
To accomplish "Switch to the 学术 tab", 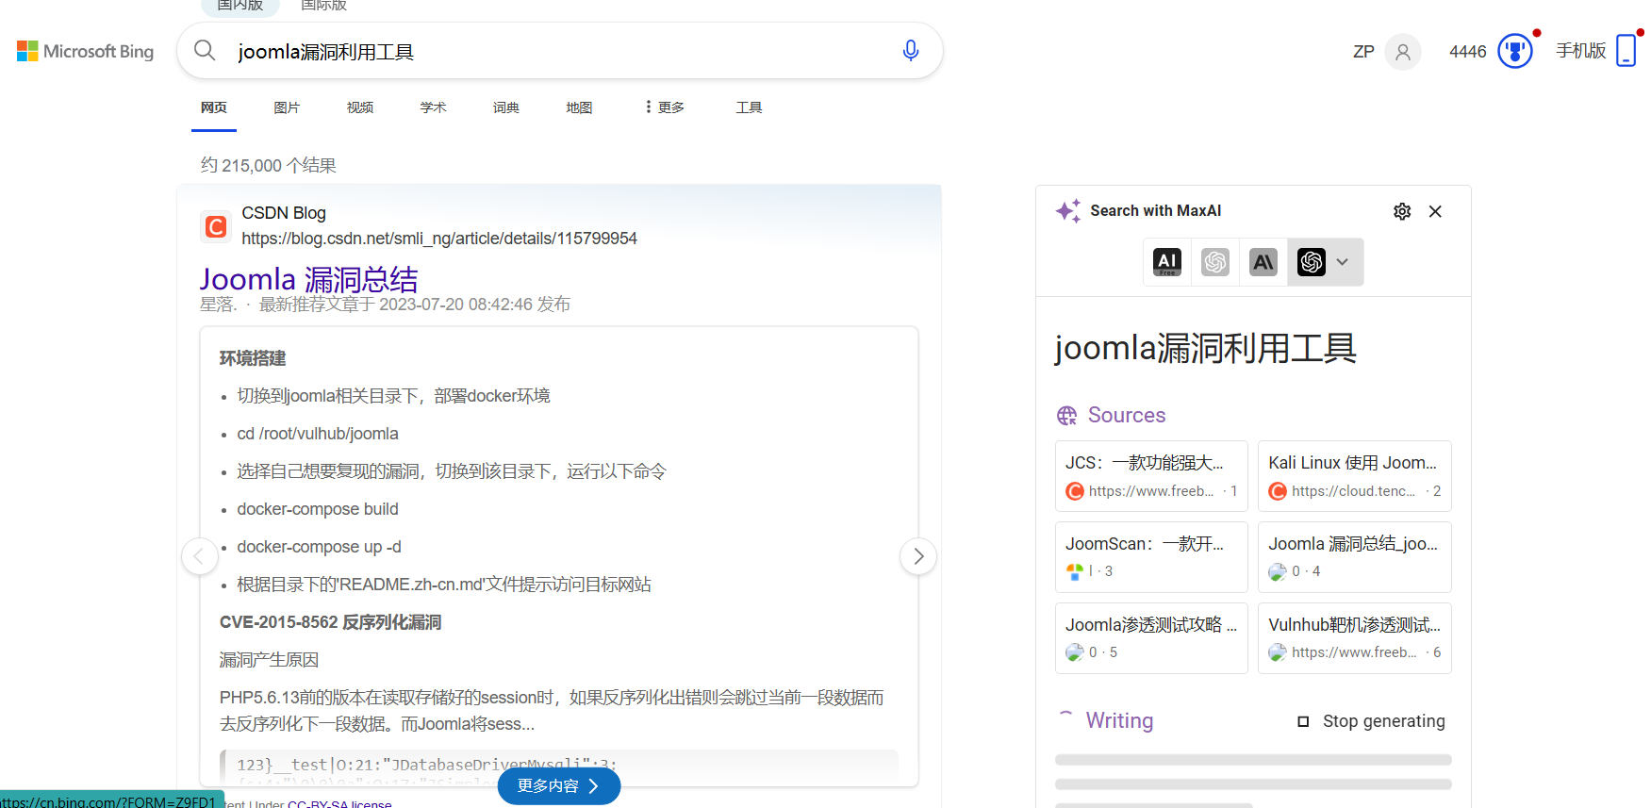I will [433, 107].
